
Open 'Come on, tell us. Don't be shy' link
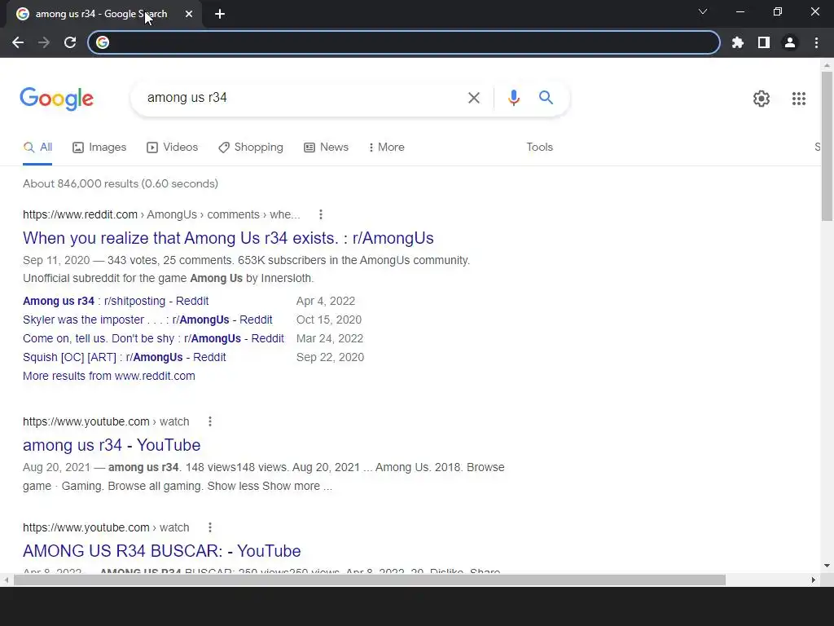pyautogui.click(x=153, y=338)
